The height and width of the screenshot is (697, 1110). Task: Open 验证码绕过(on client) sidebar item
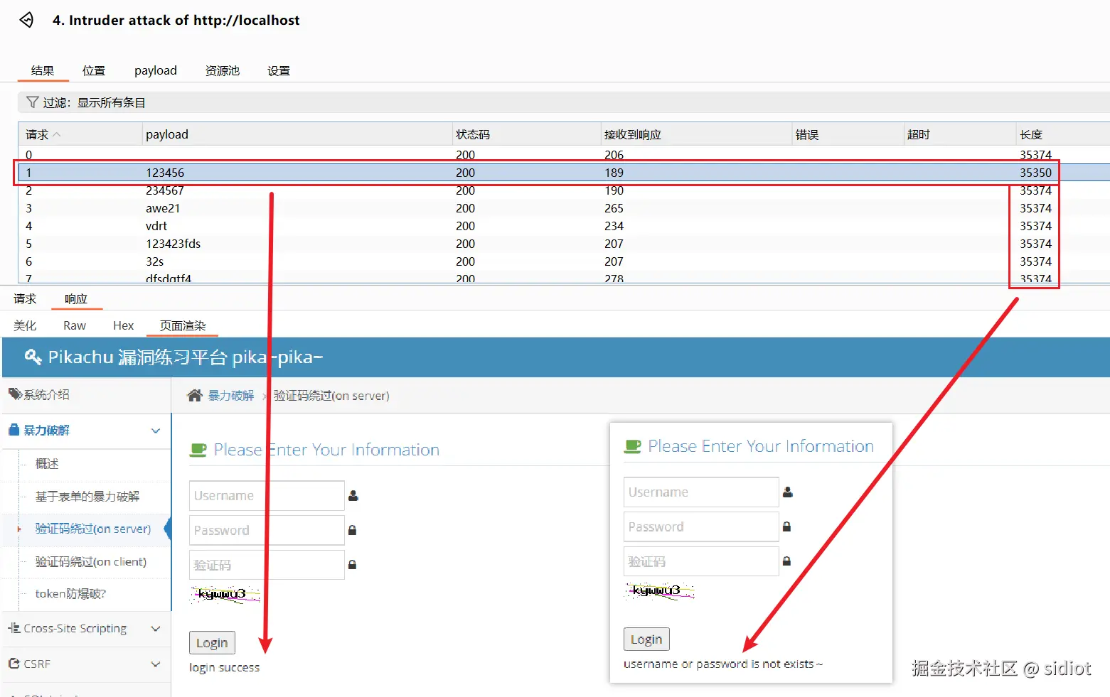coord(91,561)
